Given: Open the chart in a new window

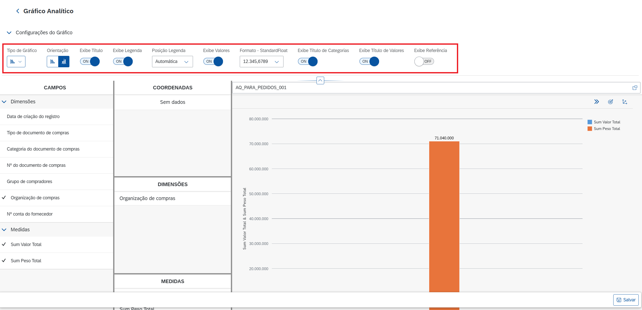Looking at the screenshot, I should click(635, 88).
